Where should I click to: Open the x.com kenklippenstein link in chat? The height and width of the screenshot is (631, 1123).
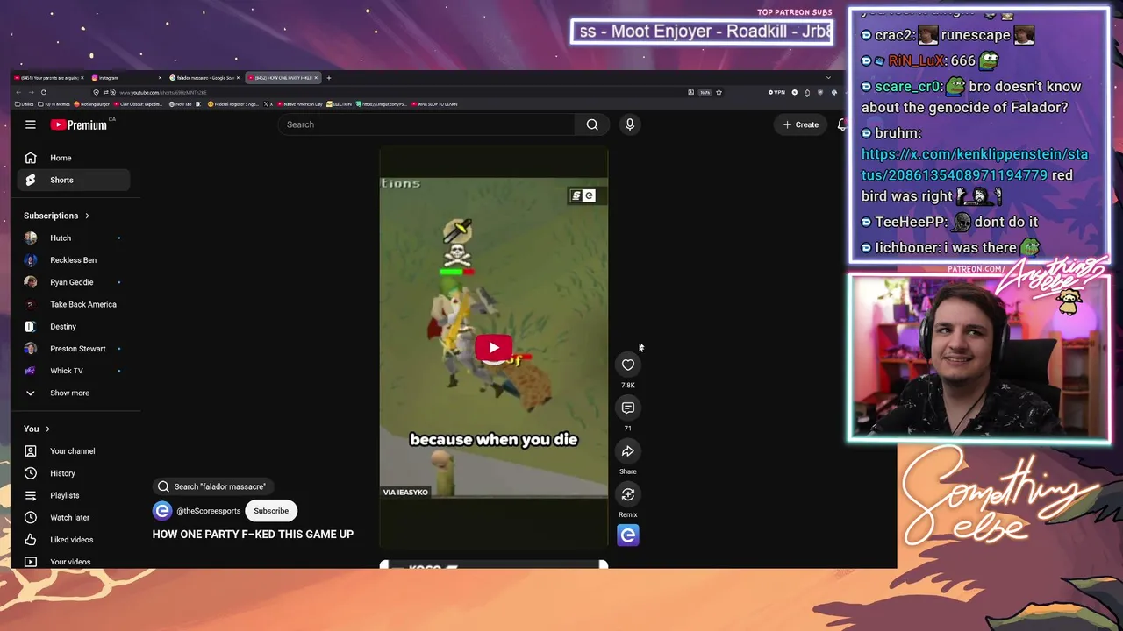[x=974, y=165]
